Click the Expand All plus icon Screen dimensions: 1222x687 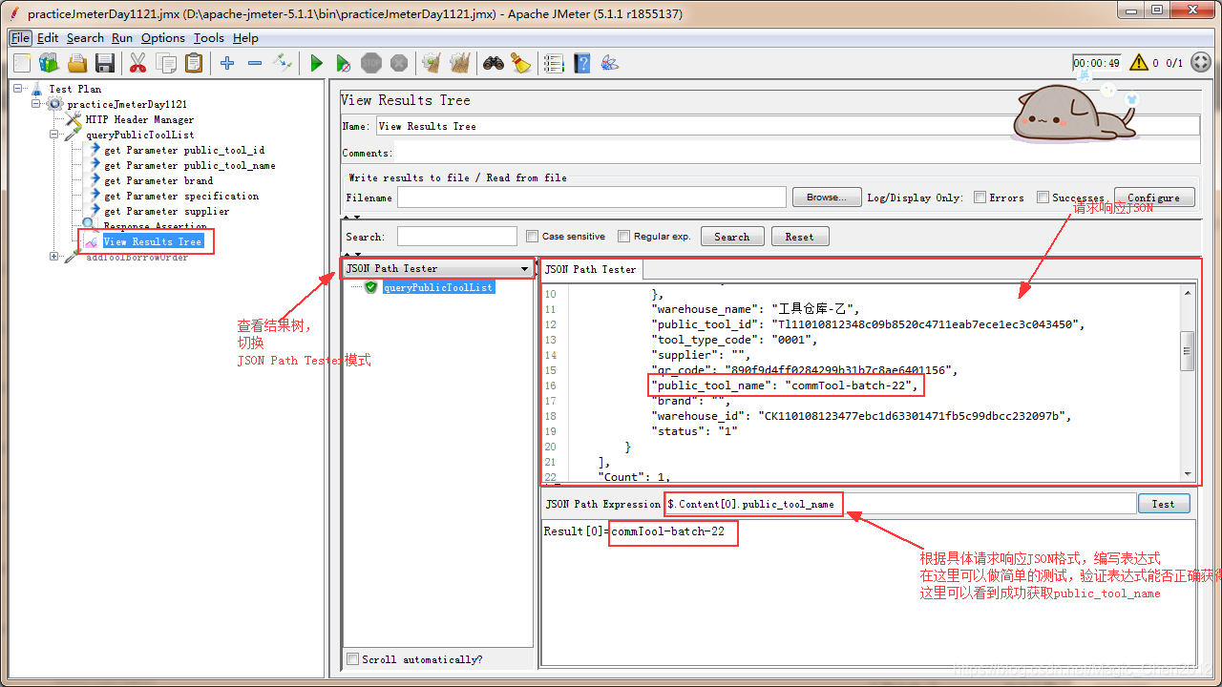[x=227, y=63]
